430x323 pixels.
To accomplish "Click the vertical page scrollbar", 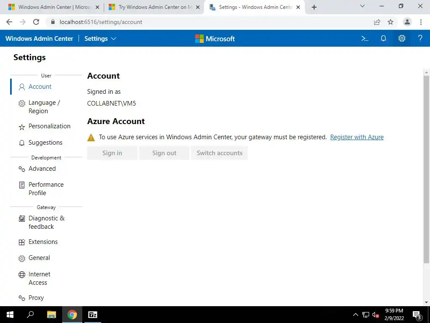I will (x=426, y=169).
